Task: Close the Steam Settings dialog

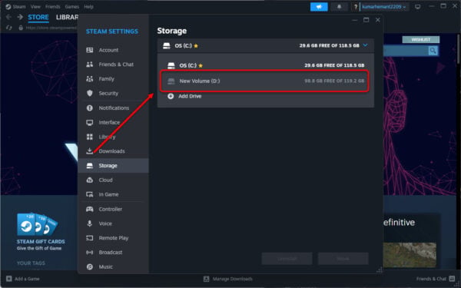Action: (x=378, y=20)
